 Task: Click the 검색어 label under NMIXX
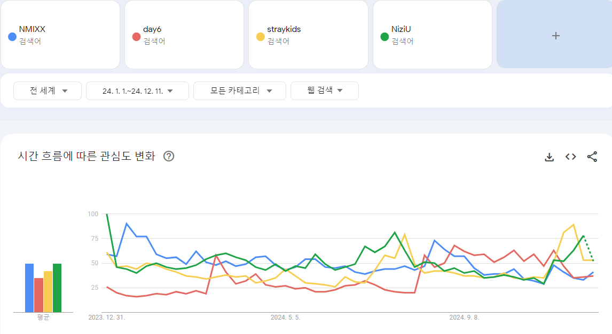[x=30, y=41]
